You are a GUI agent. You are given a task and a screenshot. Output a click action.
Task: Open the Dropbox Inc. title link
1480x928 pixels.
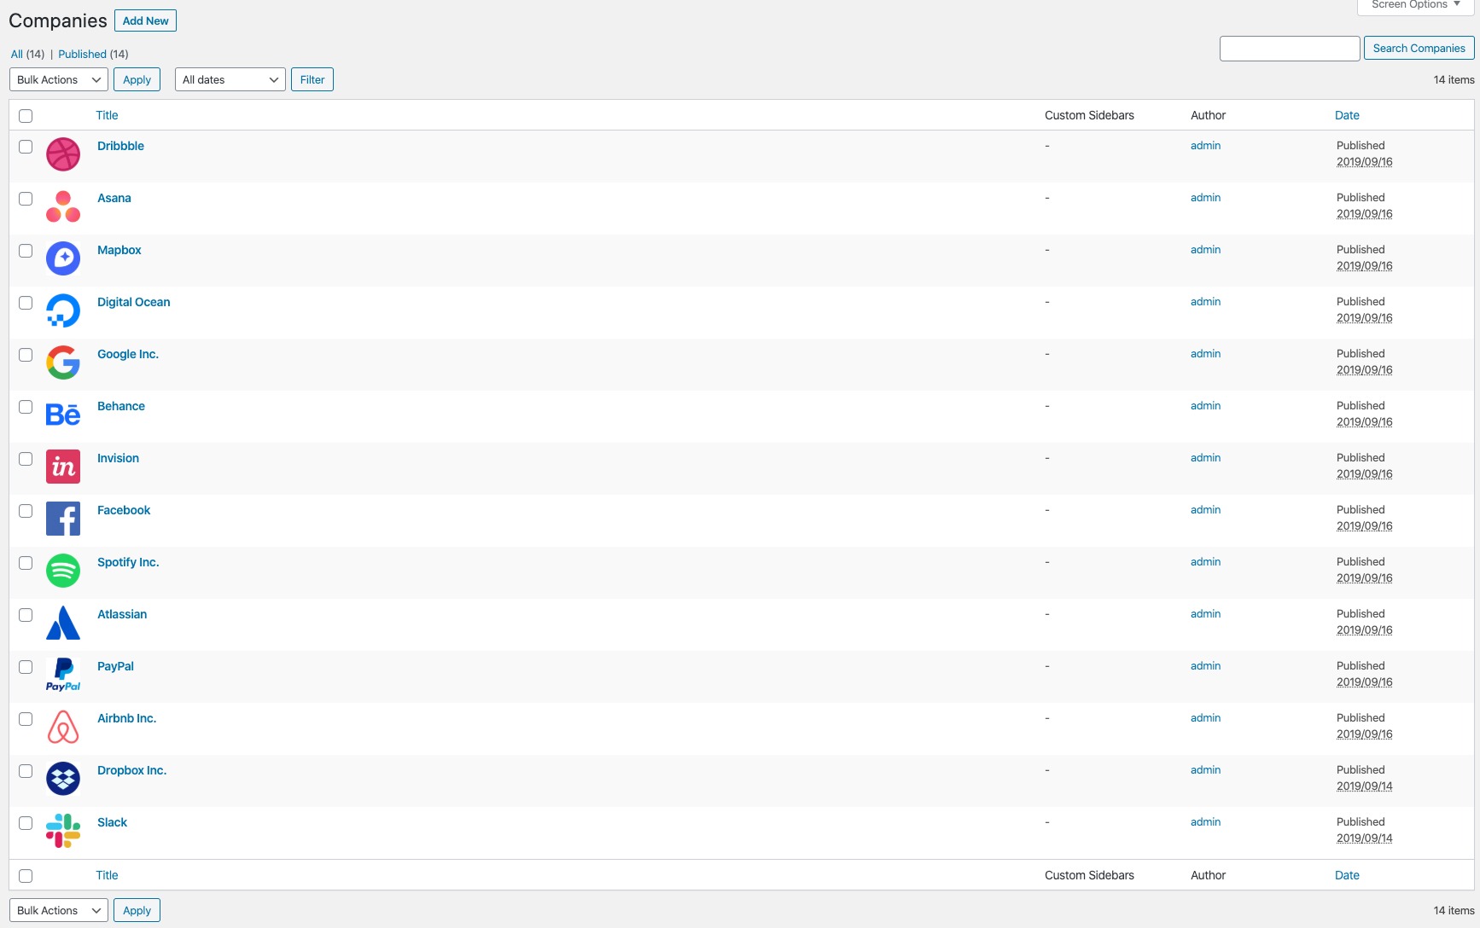[131, 770]
